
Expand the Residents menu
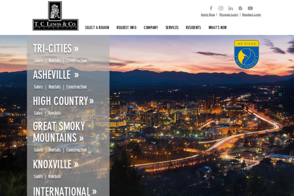tap(193, 28)
